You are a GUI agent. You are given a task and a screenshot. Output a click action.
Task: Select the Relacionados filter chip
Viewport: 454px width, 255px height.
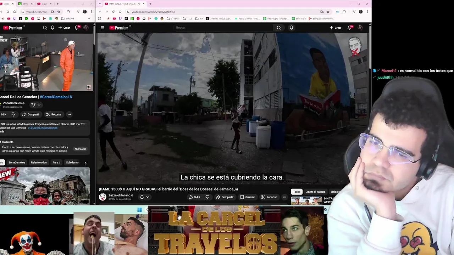(39, 163)
